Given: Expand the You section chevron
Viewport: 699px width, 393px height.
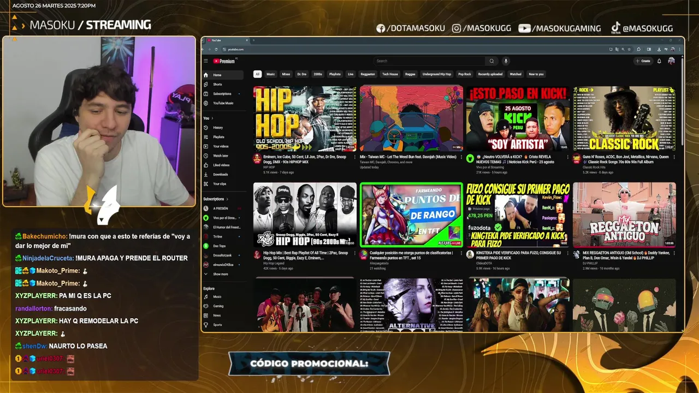Looking at the screenshot, I should tap(212, 118).
